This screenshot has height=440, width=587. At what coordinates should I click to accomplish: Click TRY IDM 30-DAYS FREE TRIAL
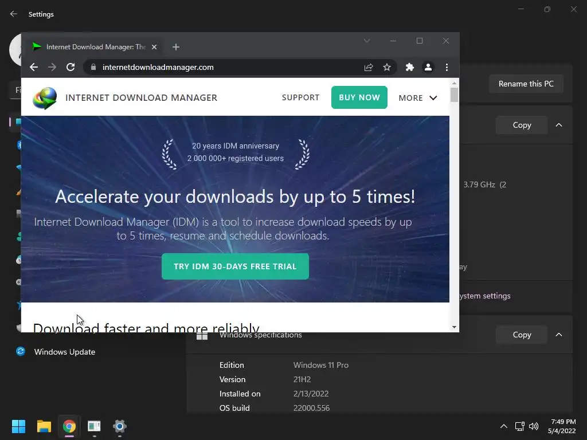pos(235,266)
